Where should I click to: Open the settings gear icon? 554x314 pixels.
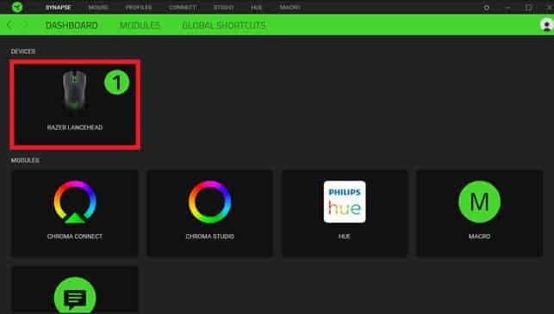pyautogui.click(x=487, y=8)
